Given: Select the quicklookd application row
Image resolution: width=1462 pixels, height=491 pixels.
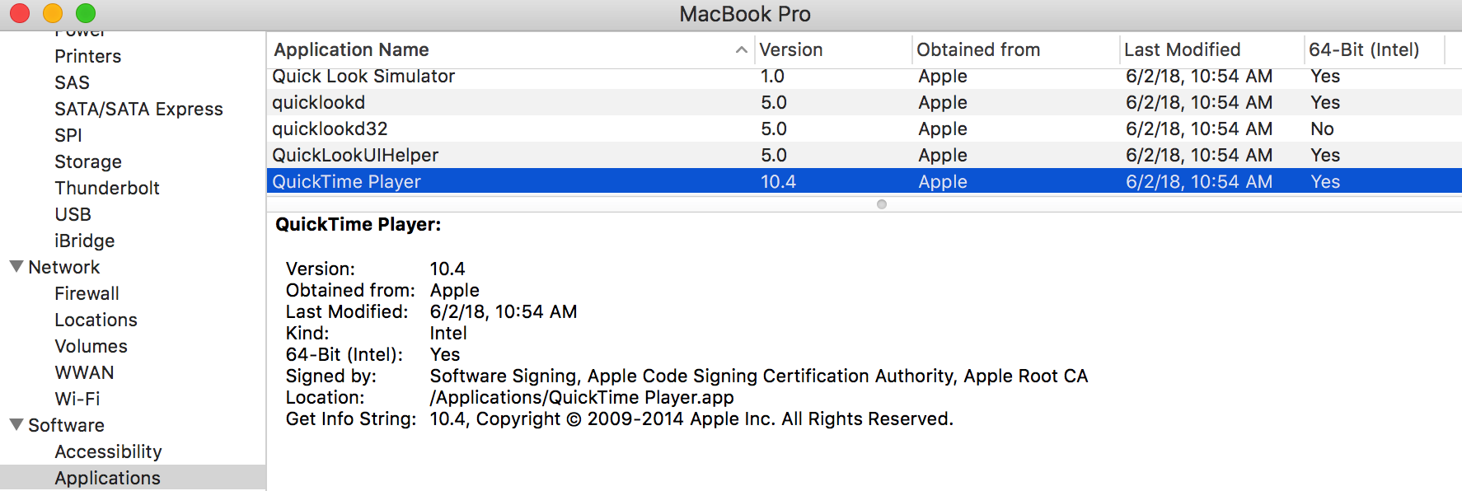Looking at the screenshot, I should pos(864,102).
